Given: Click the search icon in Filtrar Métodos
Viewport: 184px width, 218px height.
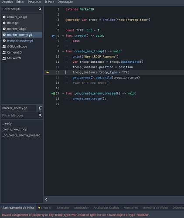Looking at the screenshot, I should tap(40, 116).
